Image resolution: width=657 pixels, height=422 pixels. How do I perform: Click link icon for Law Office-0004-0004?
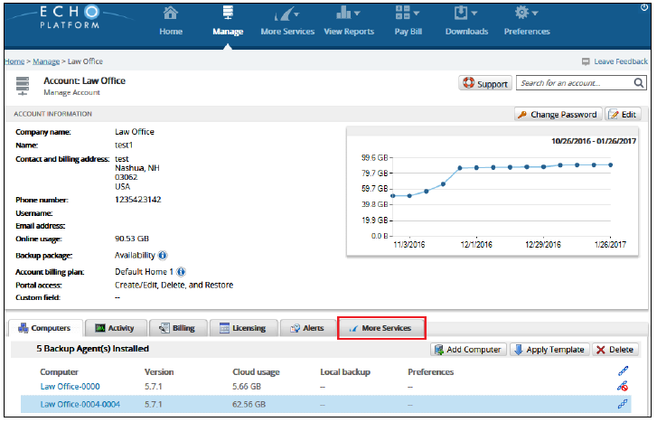coord(623,404)
